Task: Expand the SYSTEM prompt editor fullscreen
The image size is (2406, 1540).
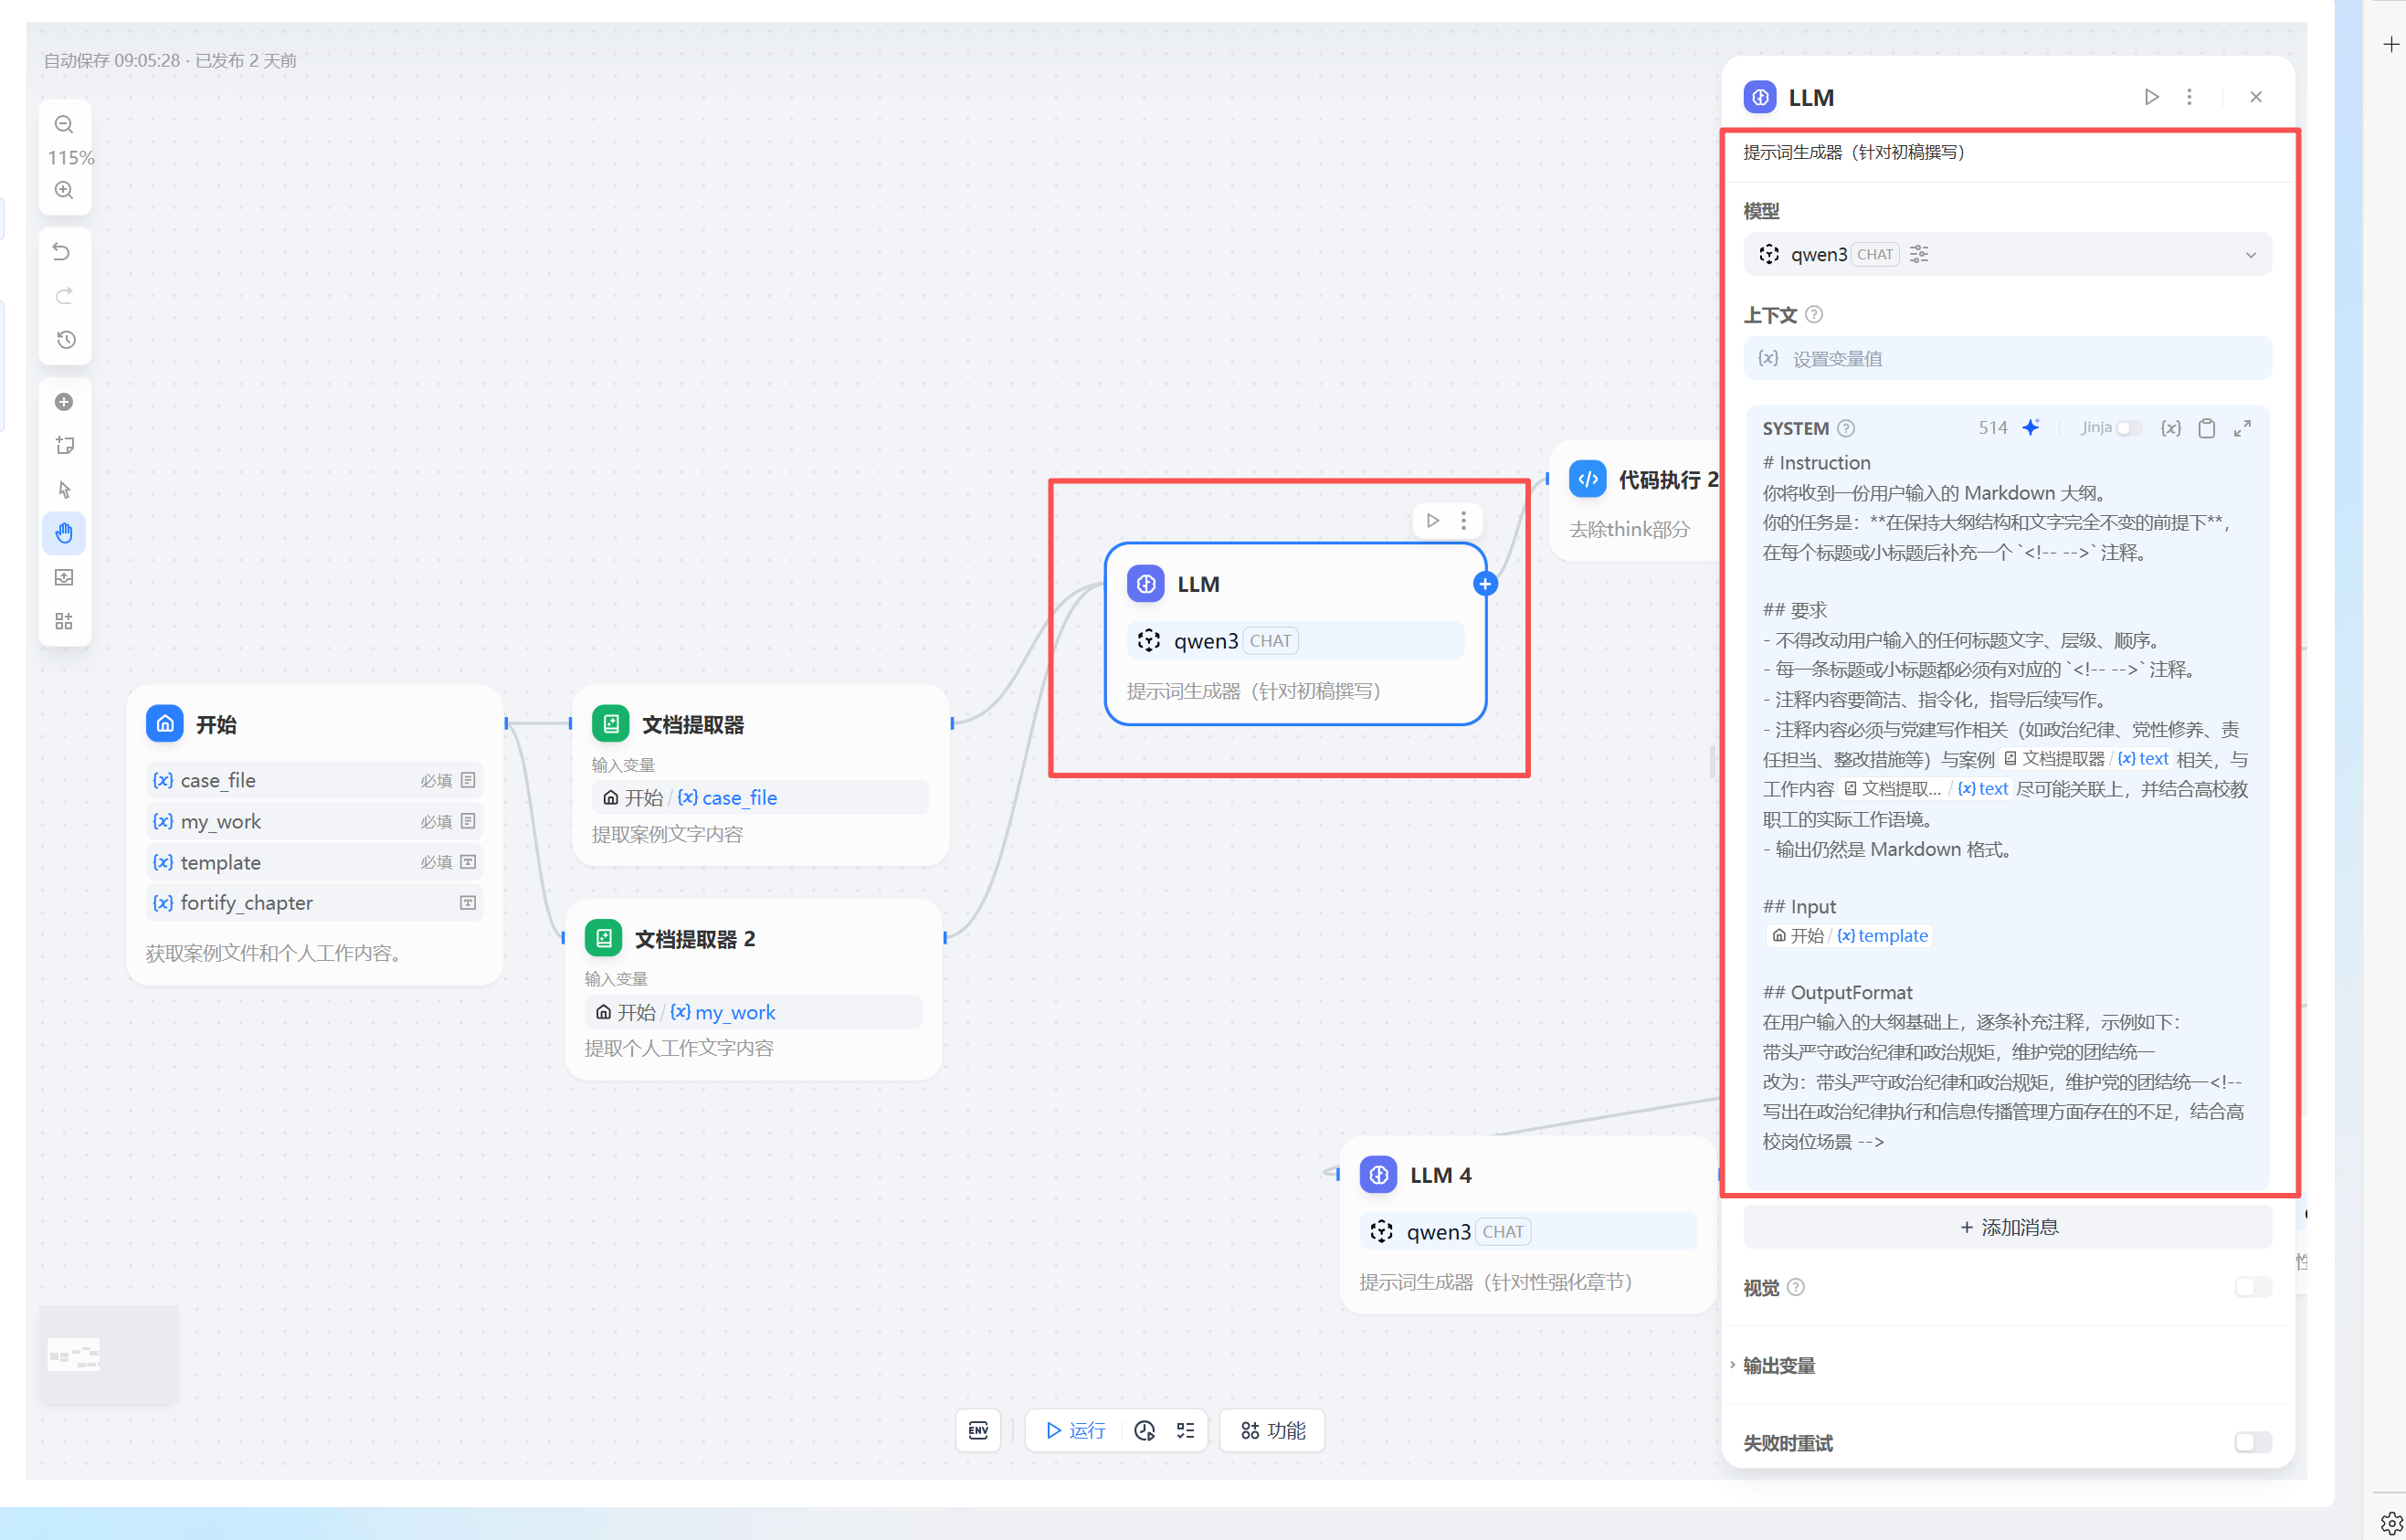Action: click(2242, 428)
